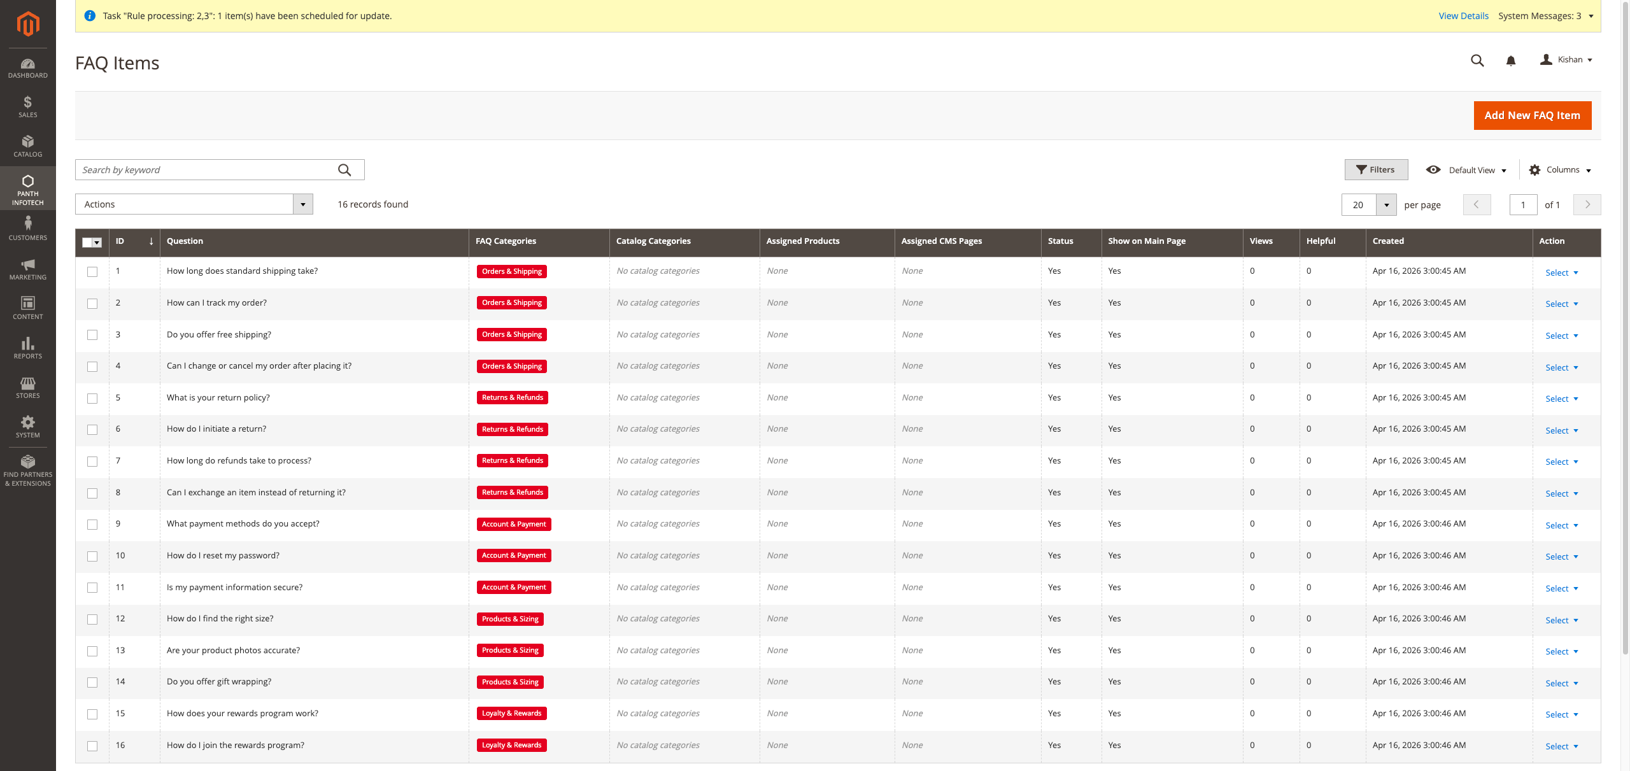1630x771 pixels.
Task: Open the Sales menu icon
Action: click(x=27, y=106)
